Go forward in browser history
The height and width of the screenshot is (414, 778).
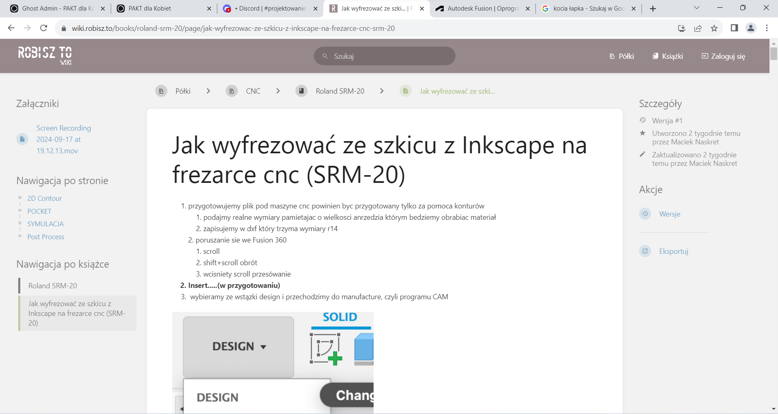point(28,28)
